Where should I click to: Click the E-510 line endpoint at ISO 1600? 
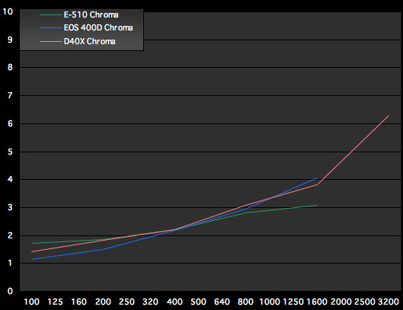pyautogui.click(x=317, y=205)
